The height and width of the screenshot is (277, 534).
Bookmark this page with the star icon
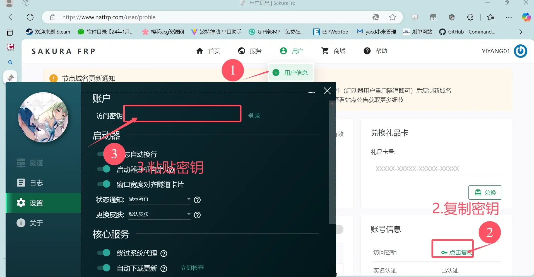click(x=393, y=17)
